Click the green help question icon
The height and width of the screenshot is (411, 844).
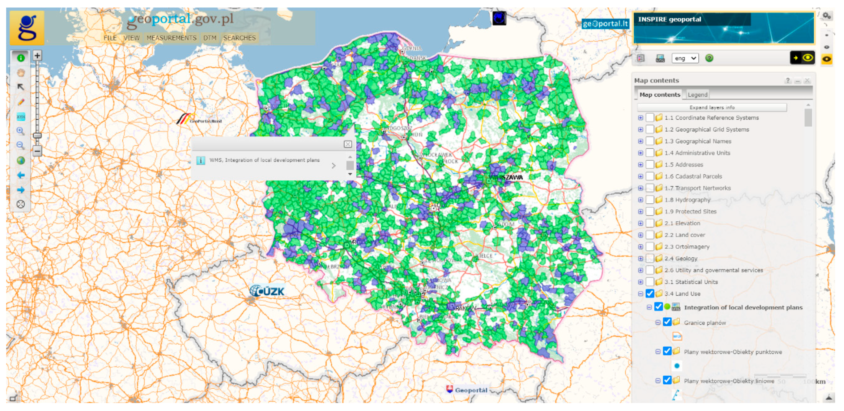pyautogui.click(x=709, y=58)
